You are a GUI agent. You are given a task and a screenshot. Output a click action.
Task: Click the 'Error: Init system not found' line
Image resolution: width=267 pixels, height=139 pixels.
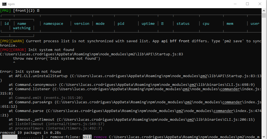pos(31,71)
